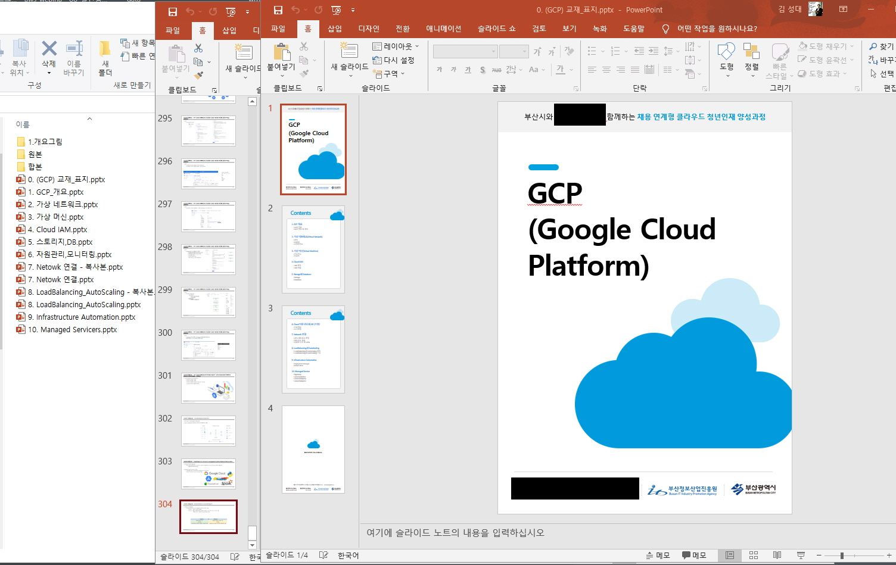Click Rename (이름 바꾸기) icon in File Explorer
896x565 pixels.
click(74, 49)
